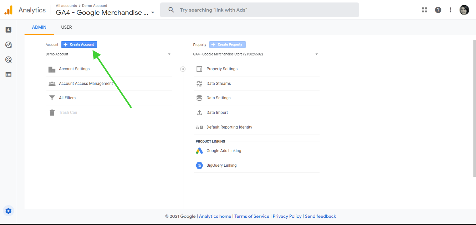Click the Data Settings database icon

click(x=199, y=98)
